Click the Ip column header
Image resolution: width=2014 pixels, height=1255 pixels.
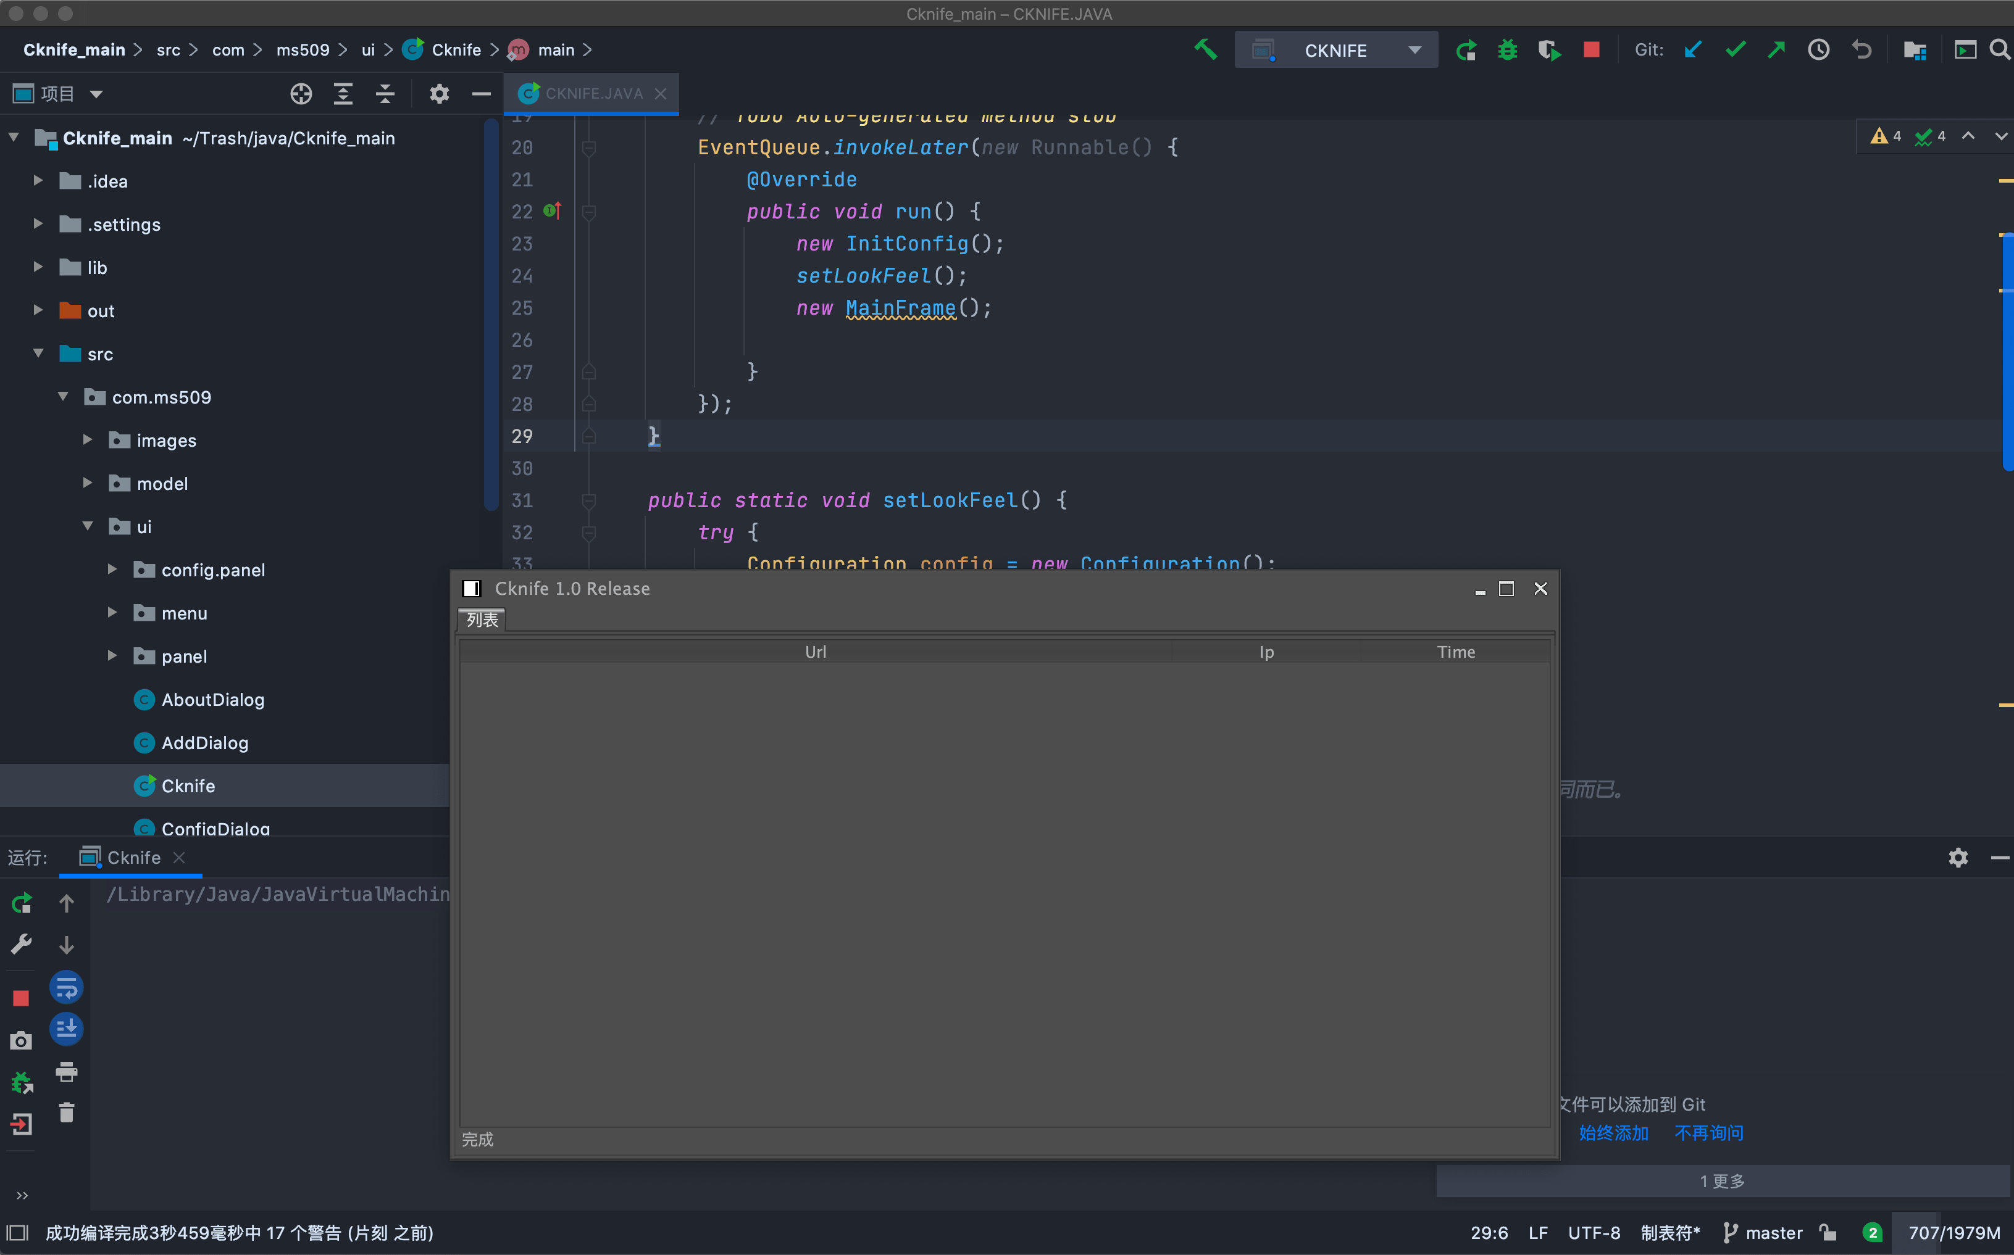click(x=1266, y=652)
